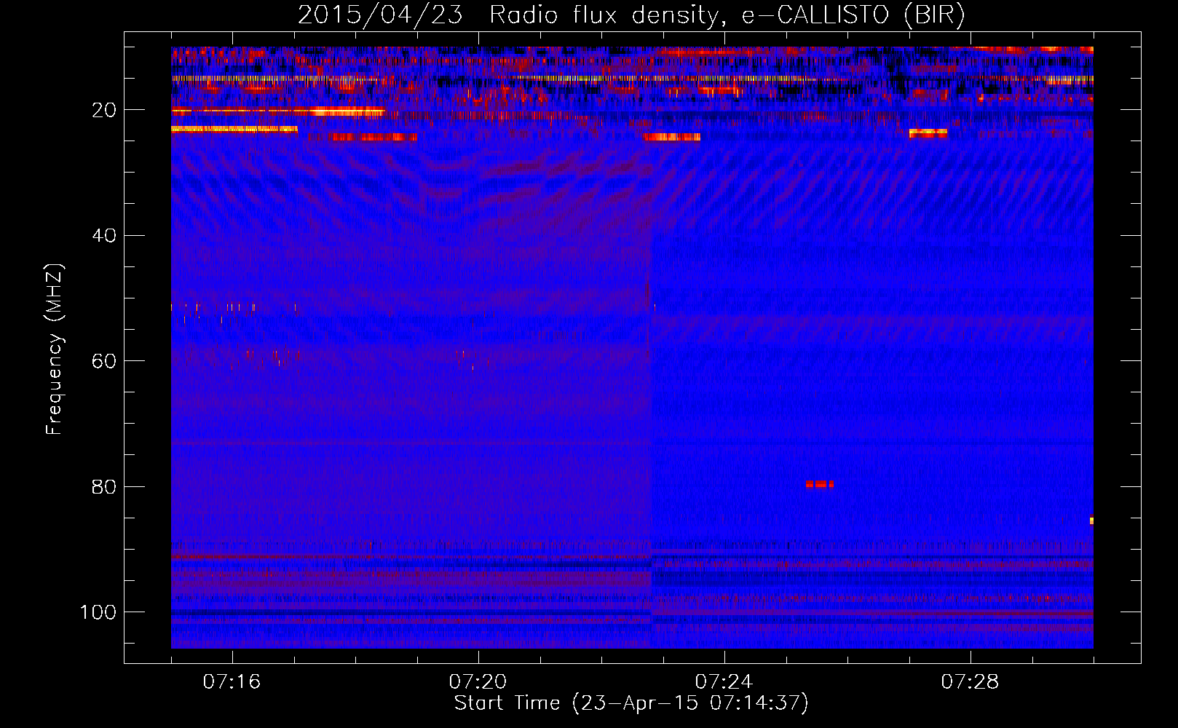The width and height of the screenshot is (1178, 728).
Task: Click the 07:28 time tick label
Action: (x=970, y=682)
